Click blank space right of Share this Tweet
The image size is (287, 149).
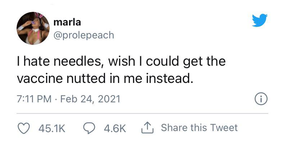pyautogui.click(x=259, y=128)
